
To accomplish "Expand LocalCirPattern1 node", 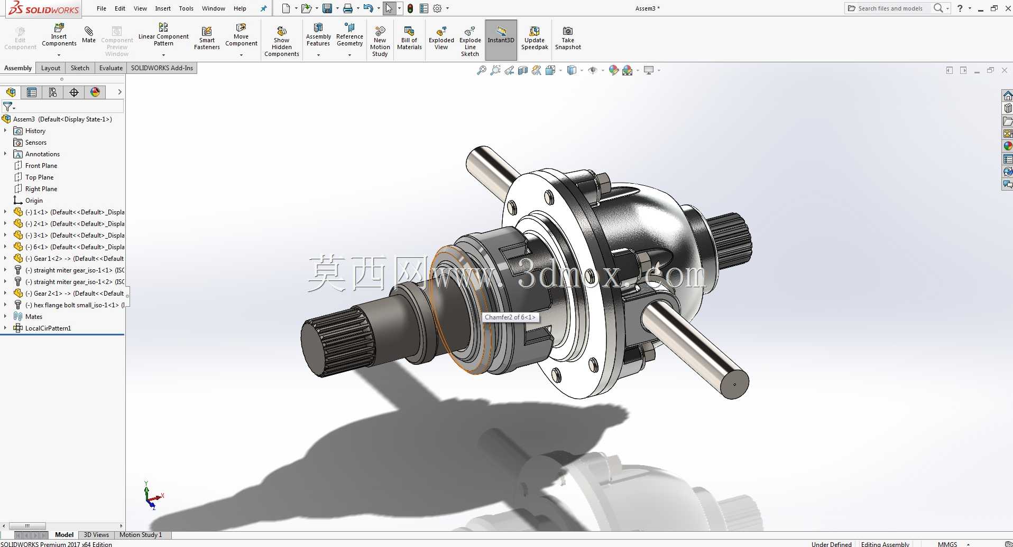I will [5, 328].
